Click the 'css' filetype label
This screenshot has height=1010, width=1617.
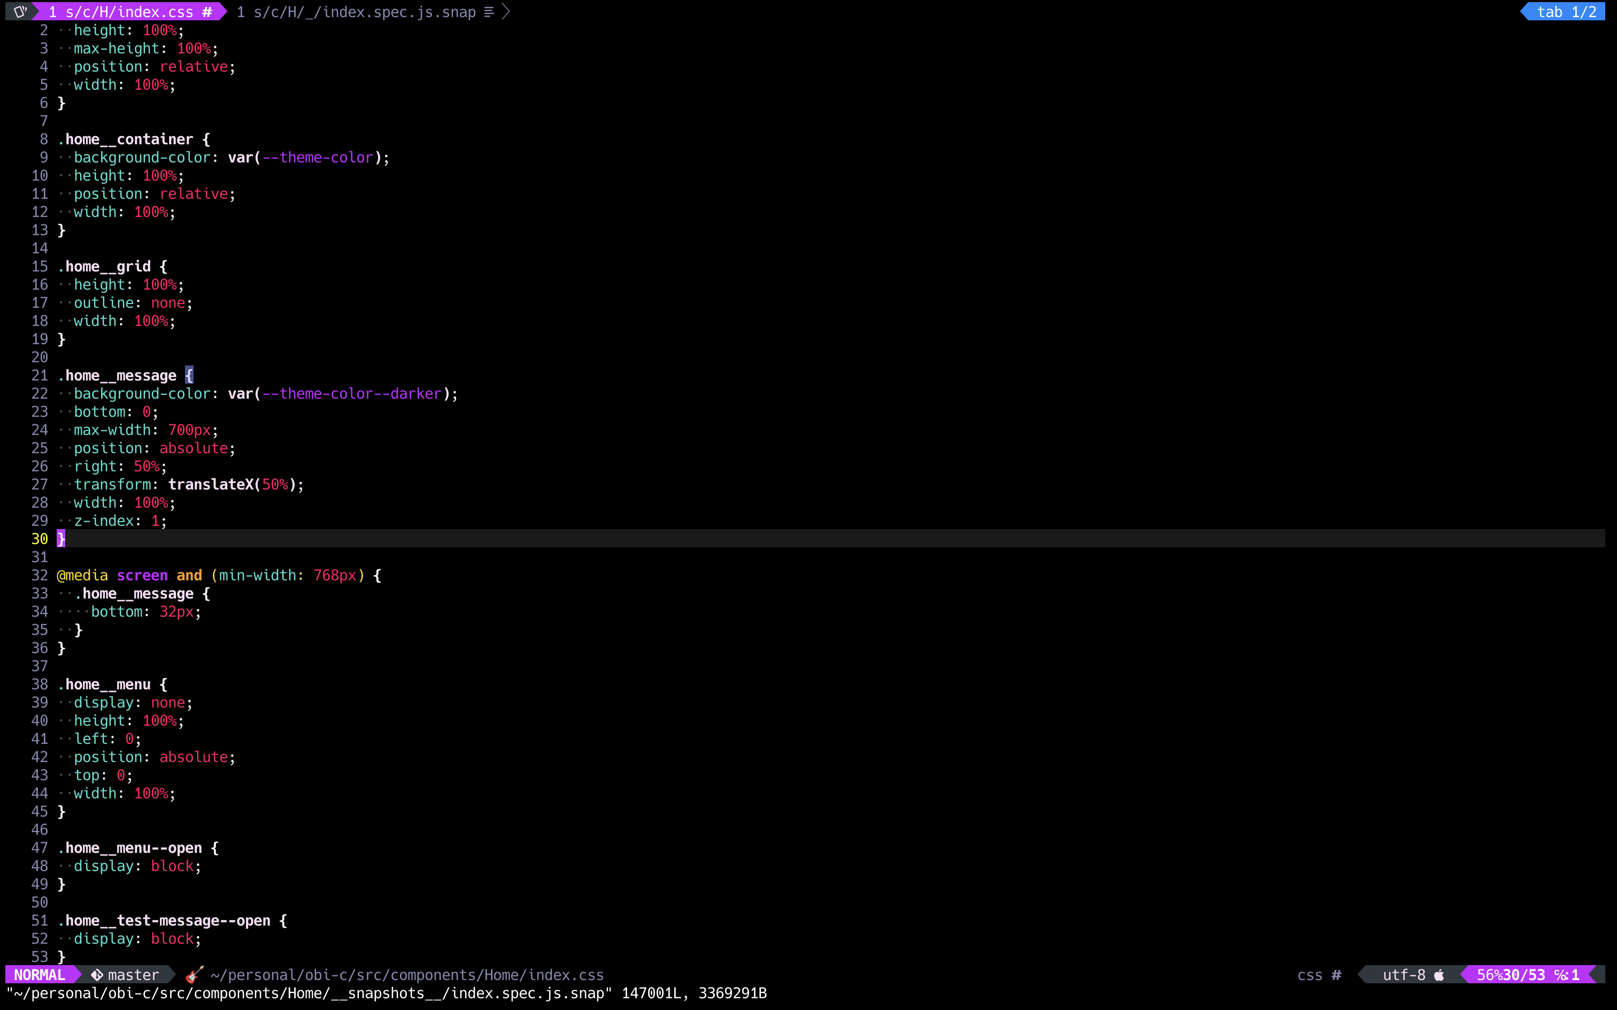1310,975
